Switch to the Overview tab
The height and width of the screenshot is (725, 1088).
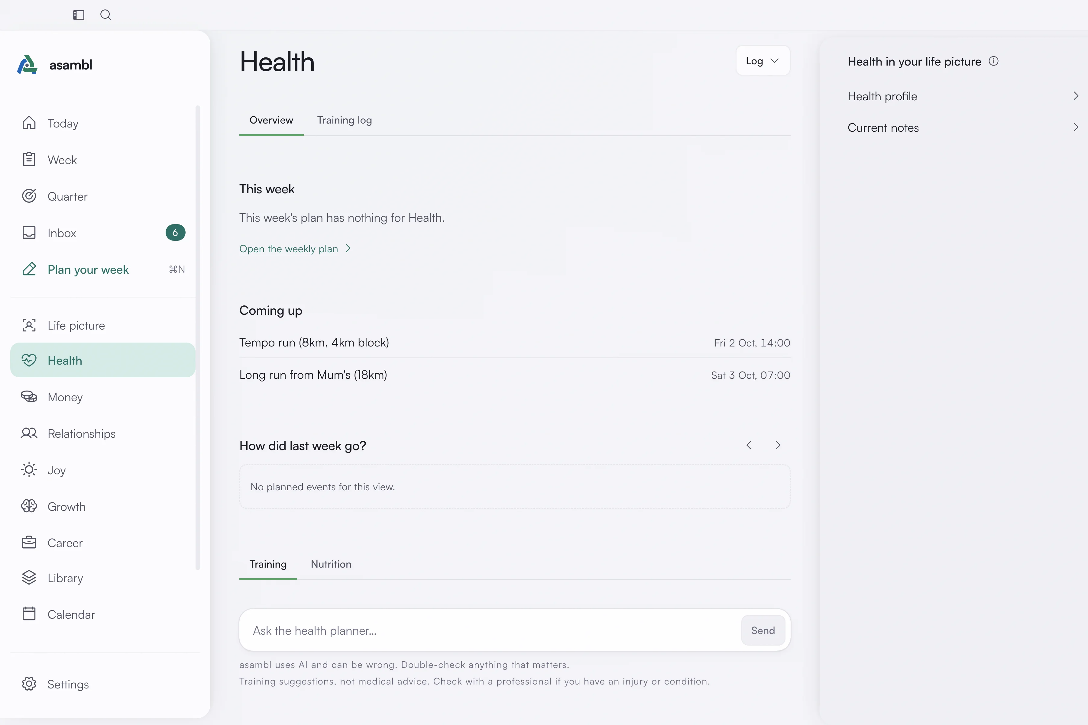(x=271, y=120)
